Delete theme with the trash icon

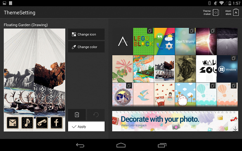tap(77, 115)
